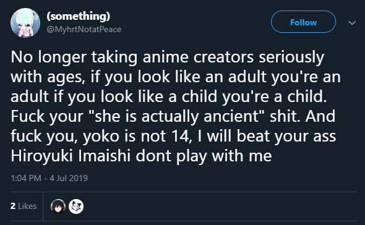
Task: Click the text 'yoko is not 14'
Action: tap(137, 137)
